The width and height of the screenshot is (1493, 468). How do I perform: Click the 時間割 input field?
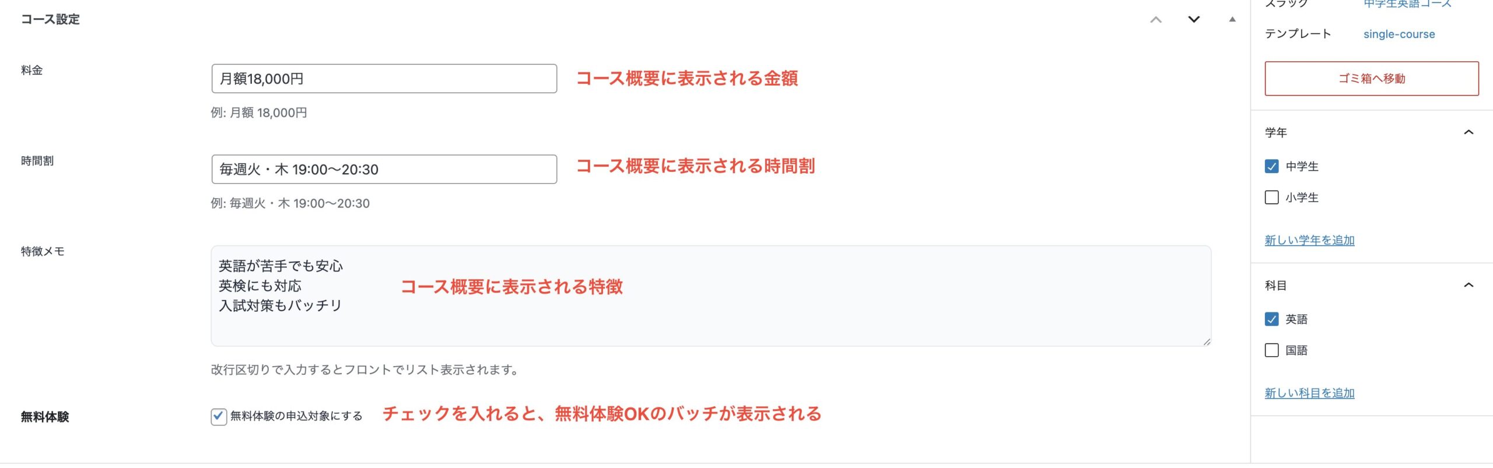[x=384, y=169]
